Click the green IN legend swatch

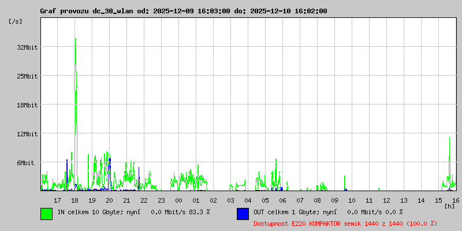coord(47,214)
